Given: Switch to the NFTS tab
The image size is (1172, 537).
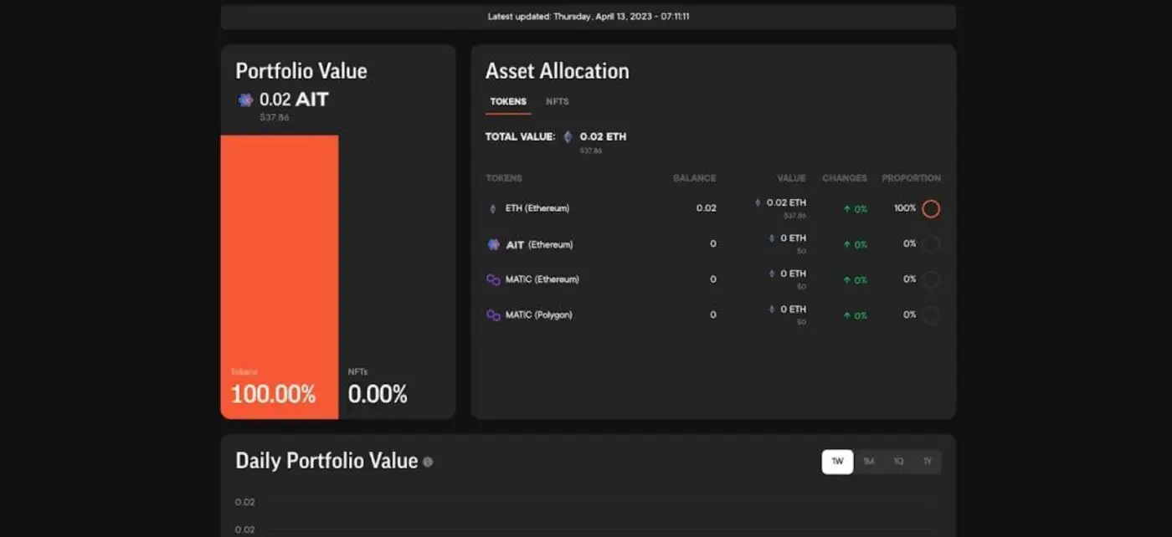Looking at the screenshot, I should click(557, 102).
